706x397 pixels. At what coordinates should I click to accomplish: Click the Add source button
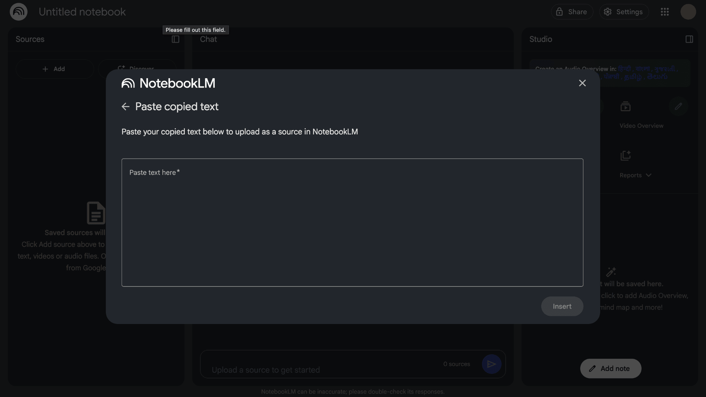point(54,69)
